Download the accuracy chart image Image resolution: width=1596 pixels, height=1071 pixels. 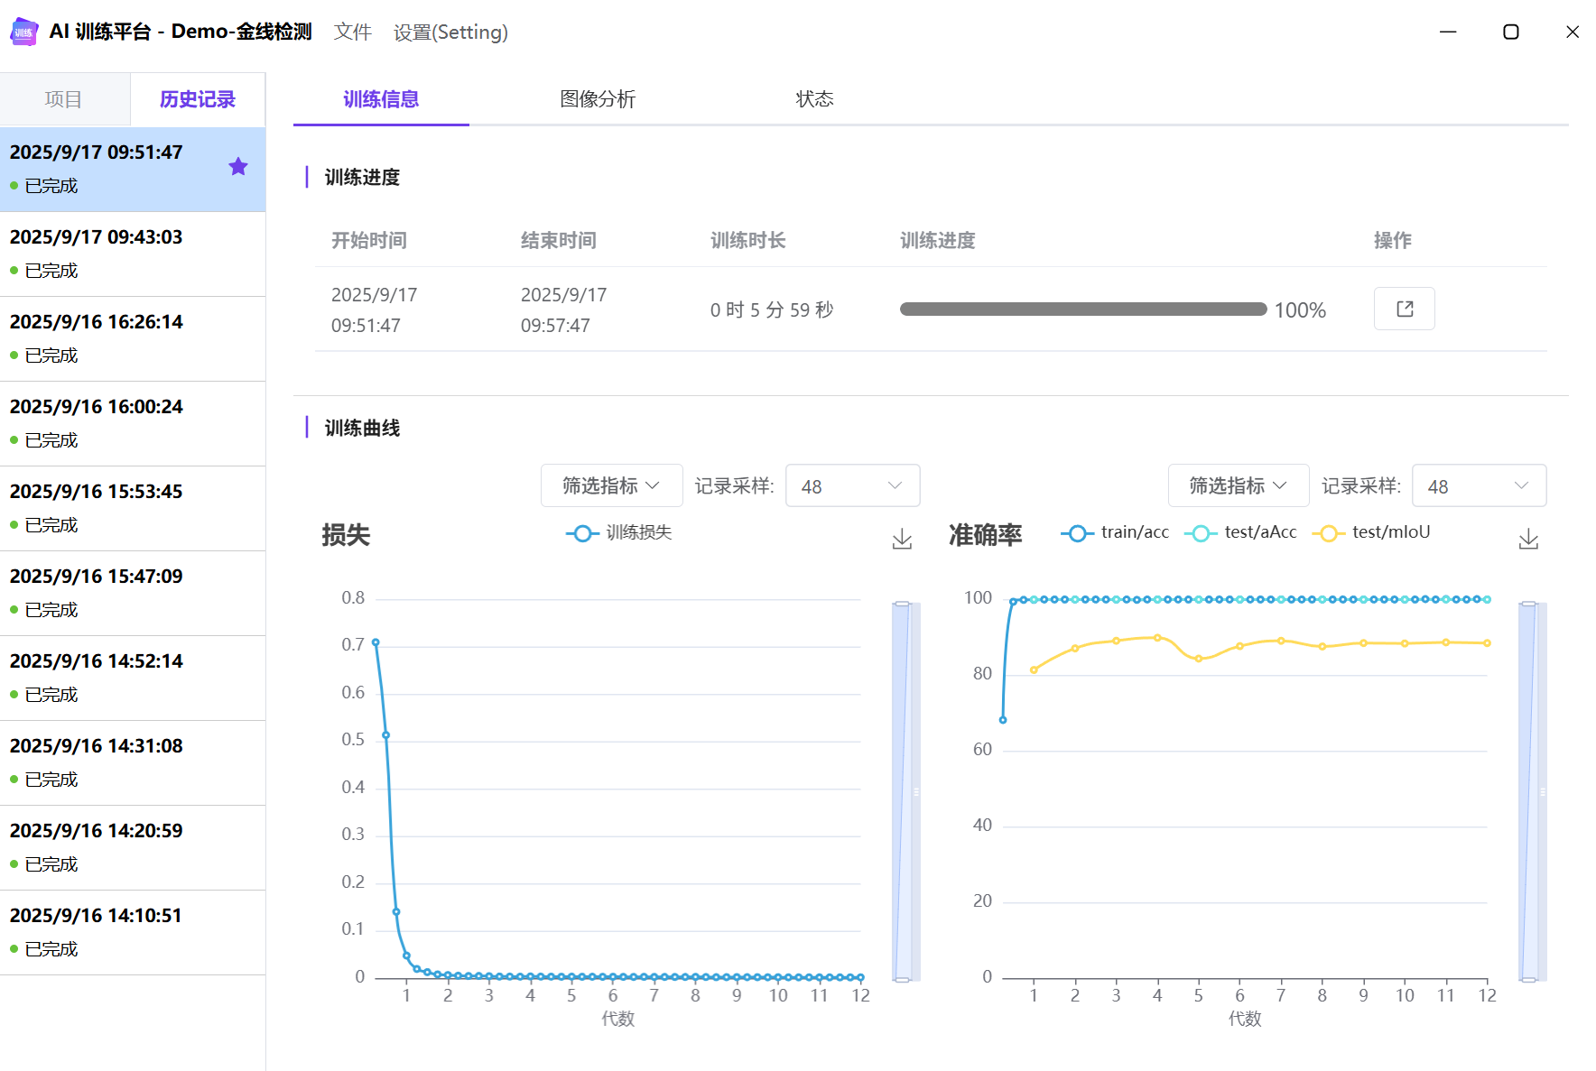click(1527, 540)
